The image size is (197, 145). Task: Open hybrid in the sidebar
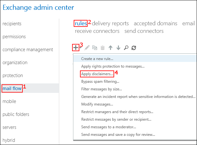coord(9,140)
